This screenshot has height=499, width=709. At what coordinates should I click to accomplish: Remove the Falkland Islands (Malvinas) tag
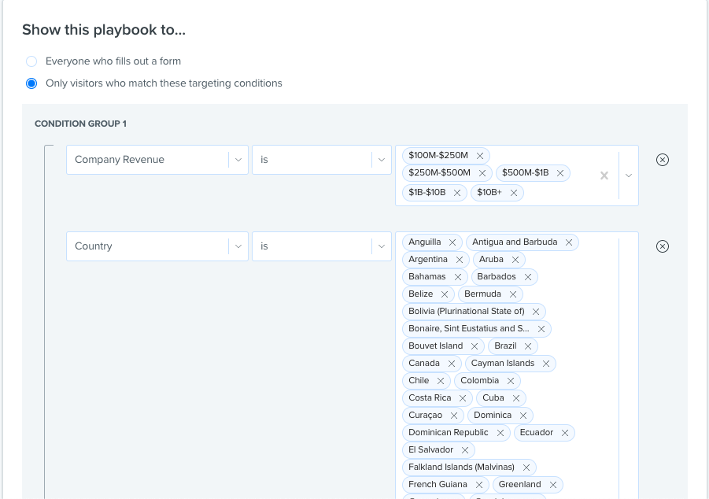pyautogui.click(x=526, y=468)
